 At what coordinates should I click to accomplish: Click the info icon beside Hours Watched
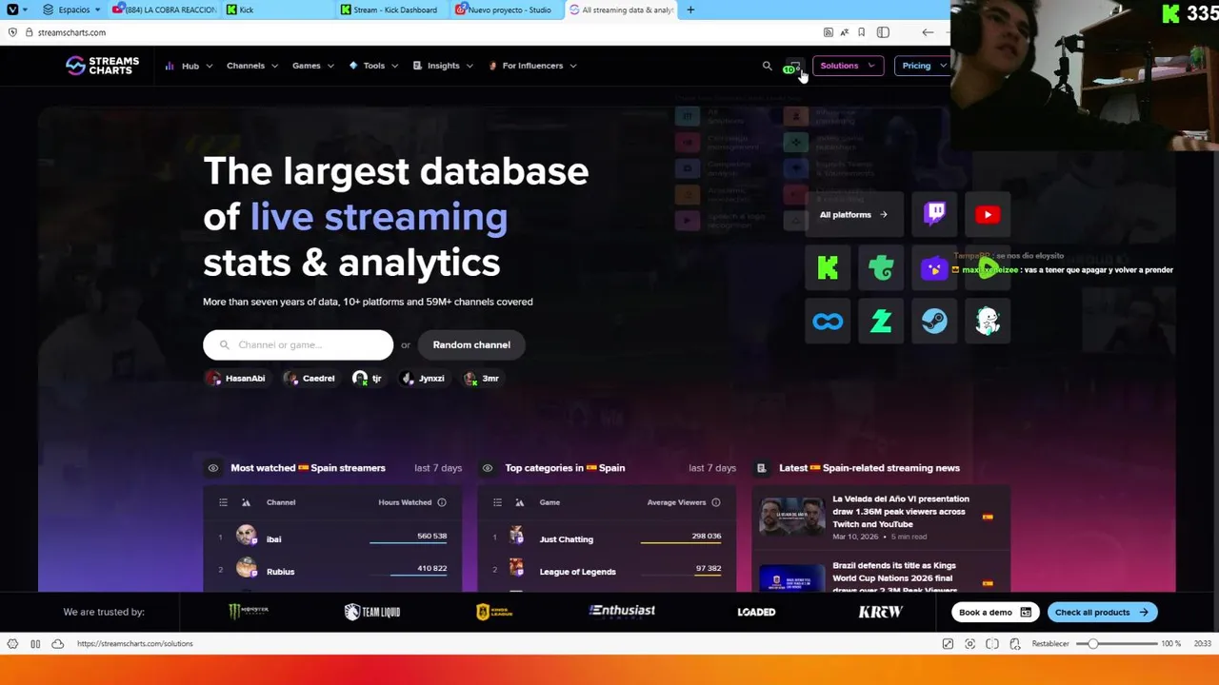(x=442, y=502)
